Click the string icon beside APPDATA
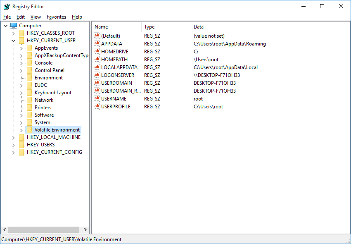Image resolution: width=351 pixels, height=244 pixels. (97, 43)
